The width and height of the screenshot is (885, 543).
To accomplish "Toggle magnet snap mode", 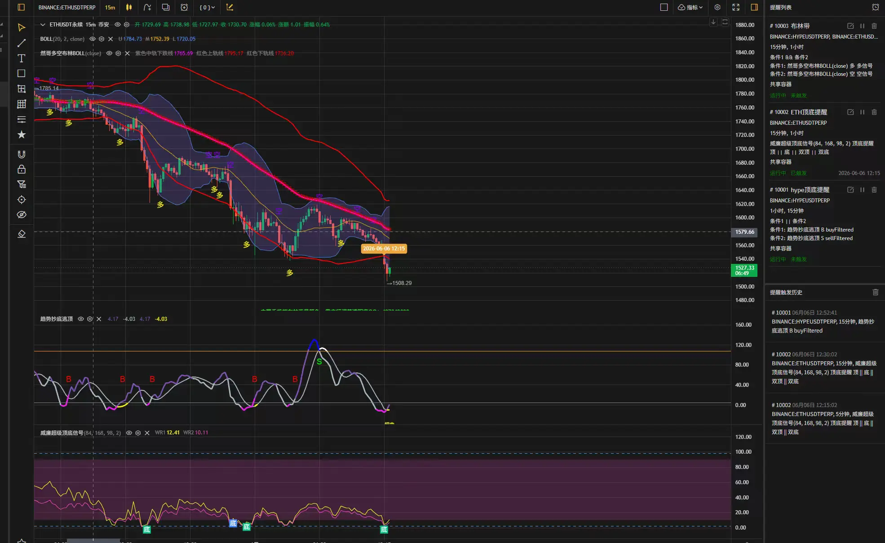I will coord(21,154).
